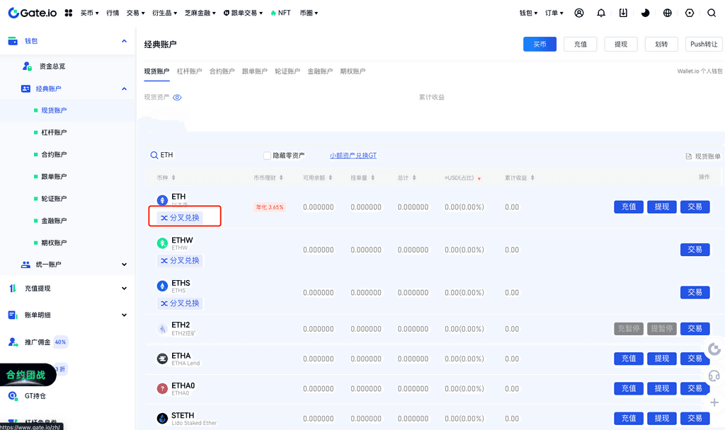Image resolution: width=725 pixels, height=430 pixels.
Task: Select 轮证账户 in sidebar
Action: point(54,199)
